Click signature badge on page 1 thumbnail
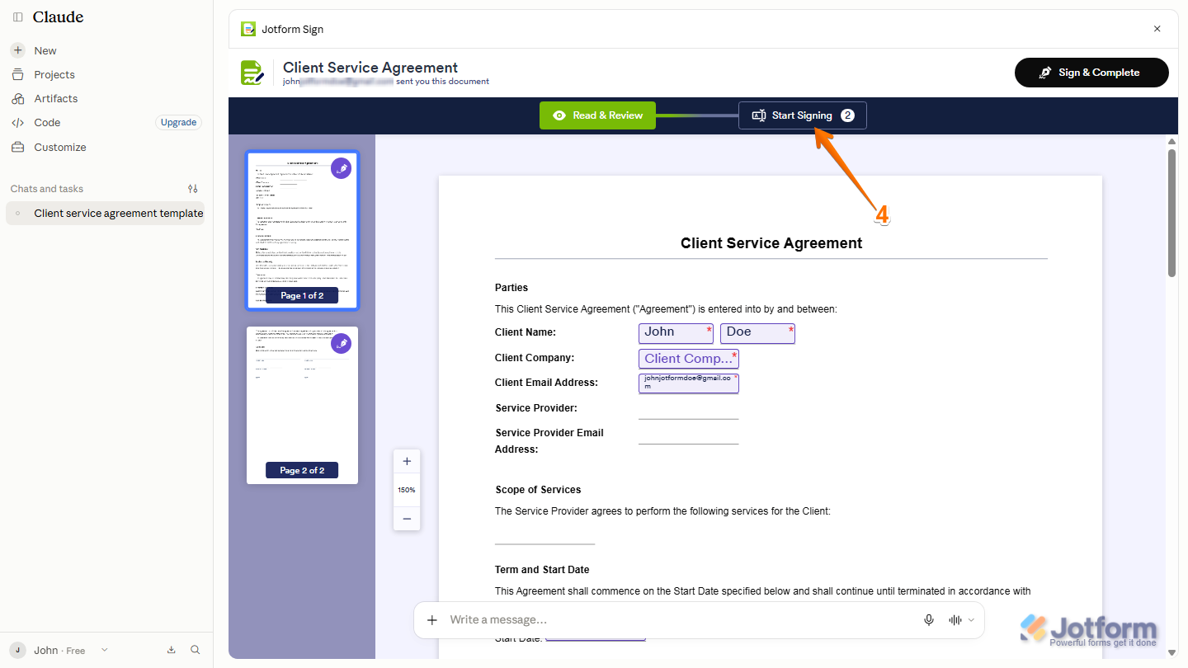 coord(342,168)
